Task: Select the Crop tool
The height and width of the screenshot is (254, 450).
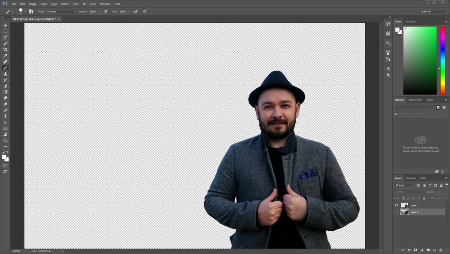Action: [x=6, y=49]
